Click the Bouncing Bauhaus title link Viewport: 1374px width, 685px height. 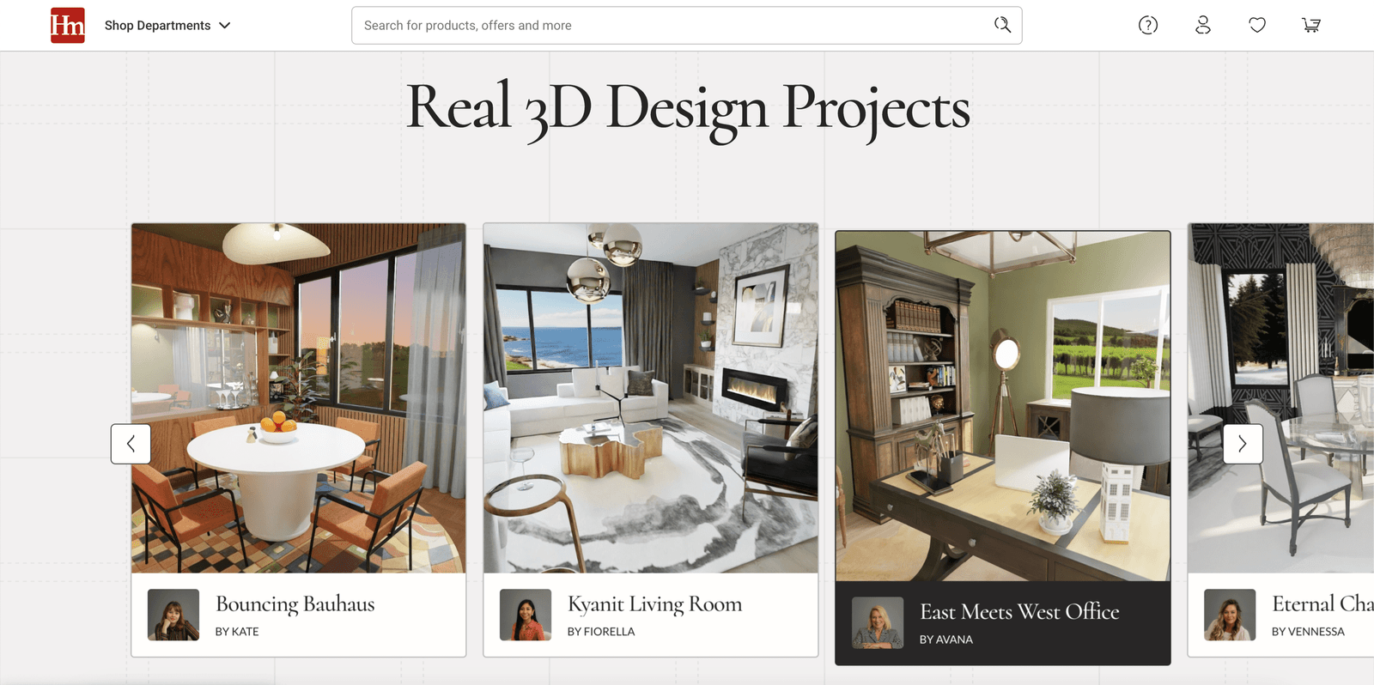(295, 604)
